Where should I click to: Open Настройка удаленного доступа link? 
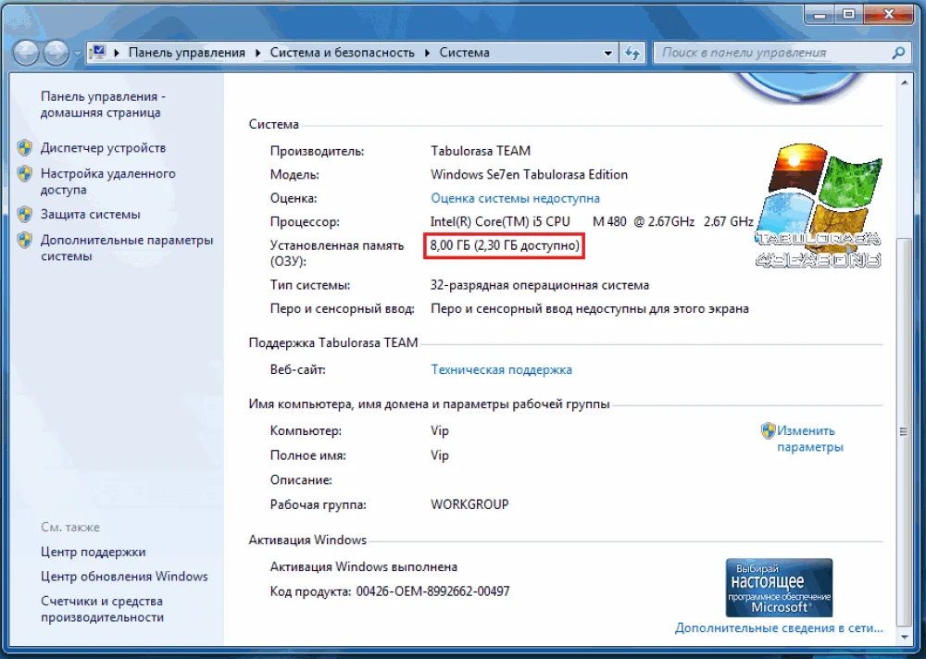pyautogui.click(x=107, y=181)
